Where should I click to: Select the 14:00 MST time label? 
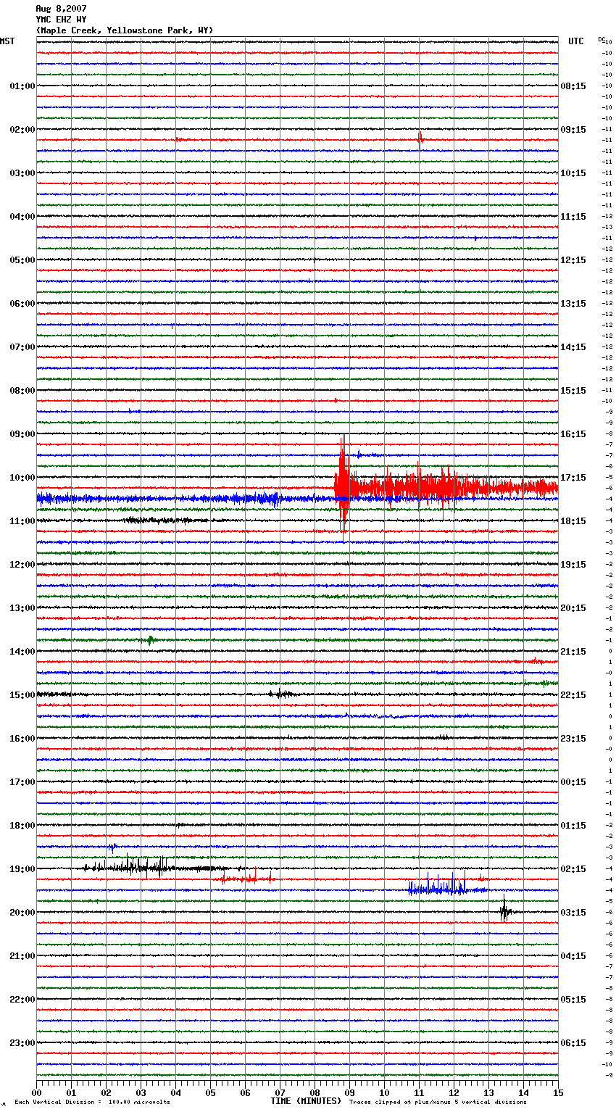pos(22,652)
